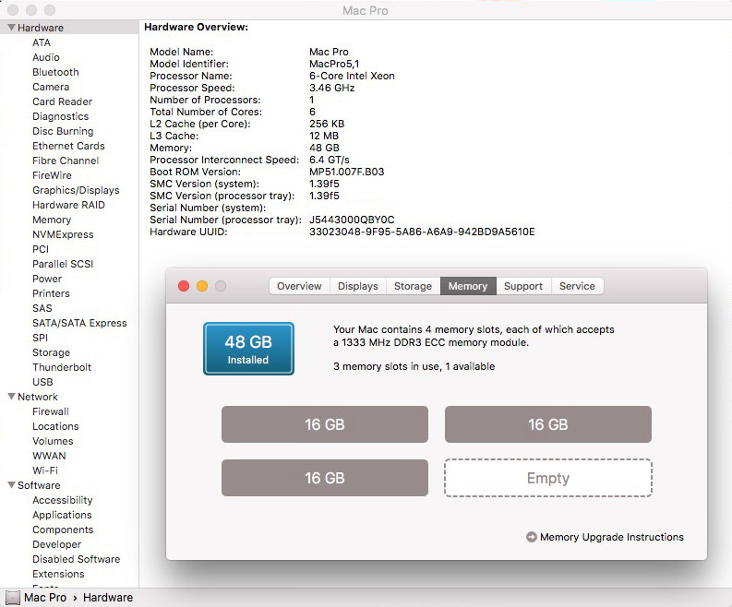
Task: Select Memory in the Hardware sidebar list
Action: tap(52, 220)
